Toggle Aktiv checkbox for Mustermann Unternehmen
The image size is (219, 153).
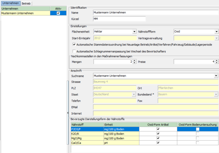click(58, 13)
